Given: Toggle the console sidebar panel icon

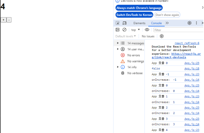Looking at the screenshot, I should (118, 30).
